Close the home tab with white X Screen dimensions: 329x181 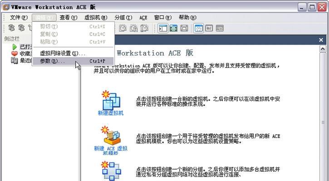pyautogui.click(x=321, y=40)
